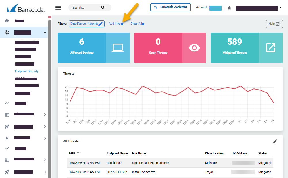Open the Help button
The width and height of the screenshot is (288, 178).
[x=274, y=24]
